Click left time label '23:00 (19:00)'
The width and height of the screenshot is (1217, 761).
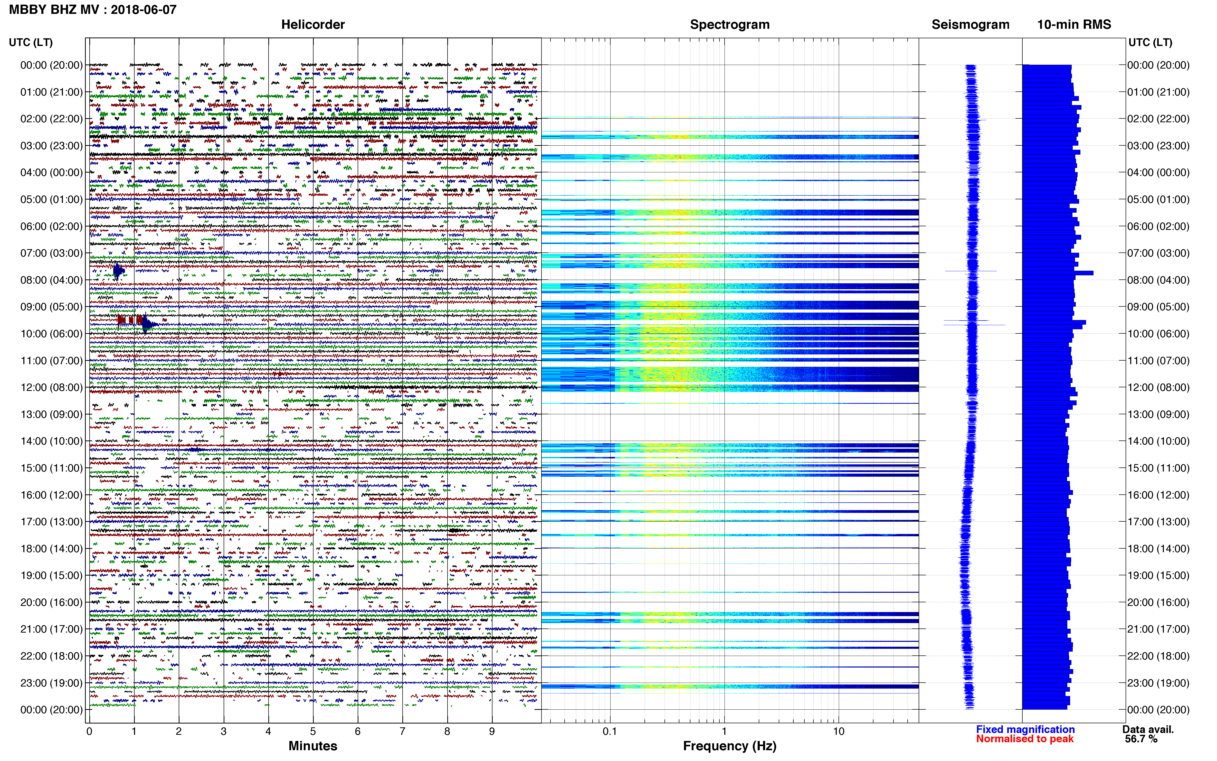pyautogui.click(x=51, y=683)
